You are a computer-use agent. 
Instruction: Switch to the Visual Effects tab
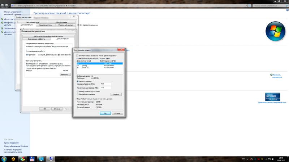coord(36,39)
